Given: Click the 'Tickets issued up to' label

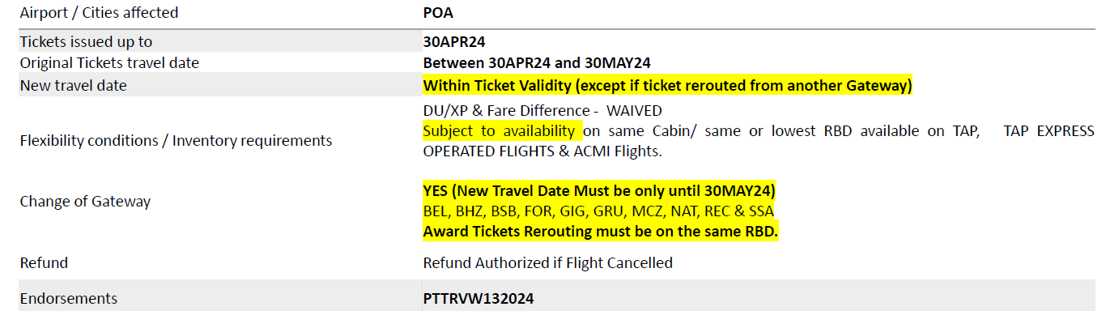Looking at the screenshot, I should pyautogui.click(x=86, y=42).
